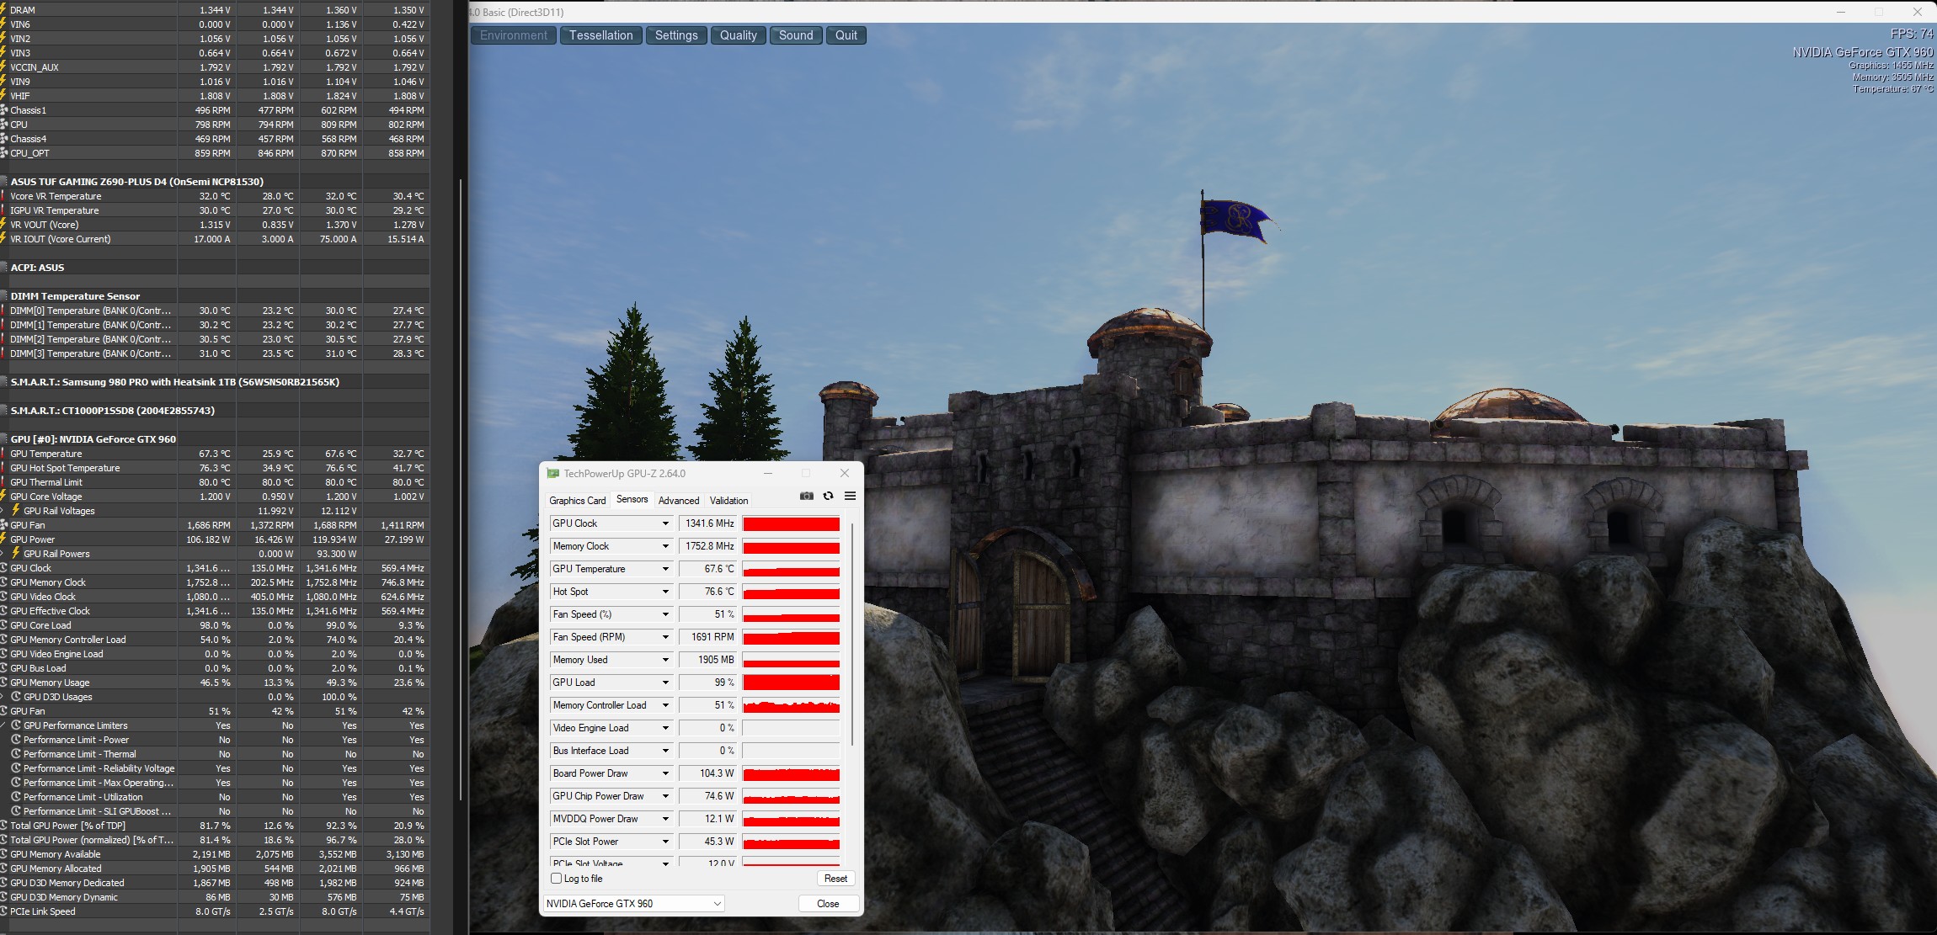
Task: Open the Validation tab in GPU-Z
Action: point(728,501)
